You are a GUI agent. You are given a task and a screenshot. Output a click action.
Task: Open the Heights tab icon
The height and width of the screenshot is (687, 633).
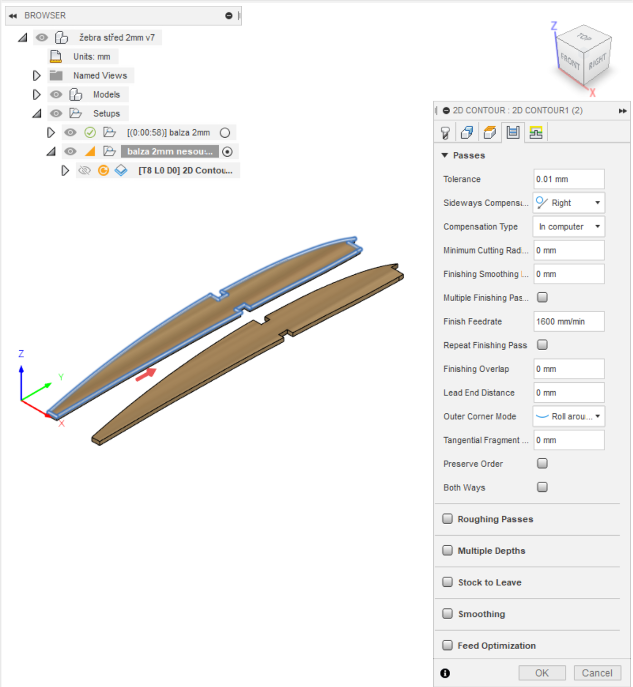490,132
